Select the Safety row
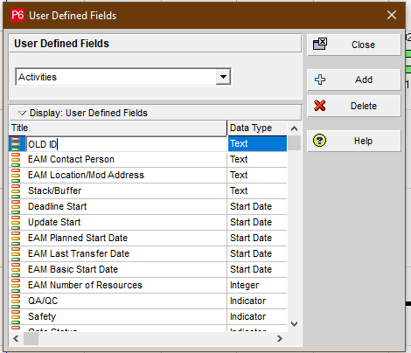The image size is (411, 353). [148, 317]
